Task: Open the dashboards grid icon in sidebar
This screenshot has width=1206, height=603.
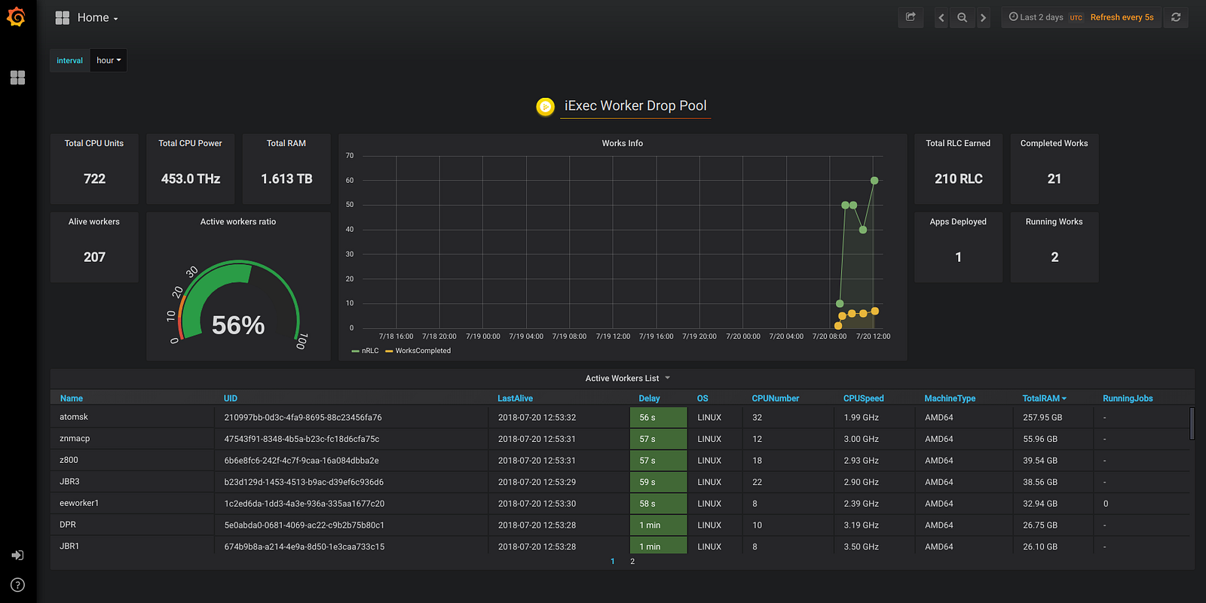Action: [x=17, y=78]
